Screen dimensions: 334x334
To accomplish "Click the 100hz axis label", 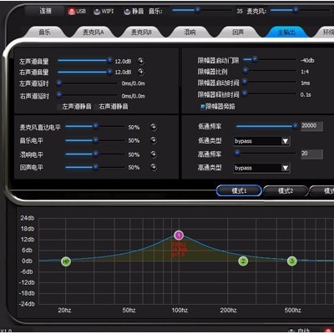I will click(180, 310).
